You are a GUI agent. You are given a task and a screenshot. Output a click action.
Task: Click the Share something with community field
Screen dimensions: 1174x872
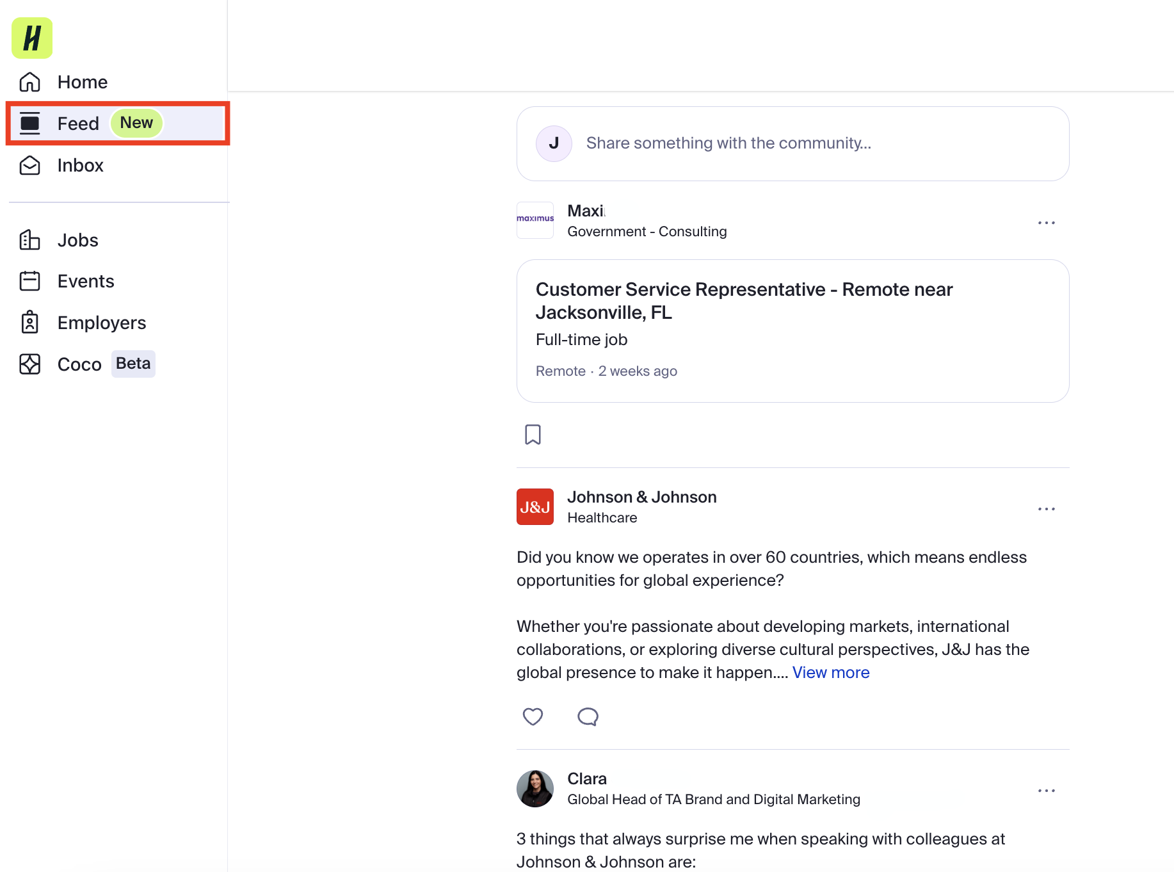coord(792,143)
